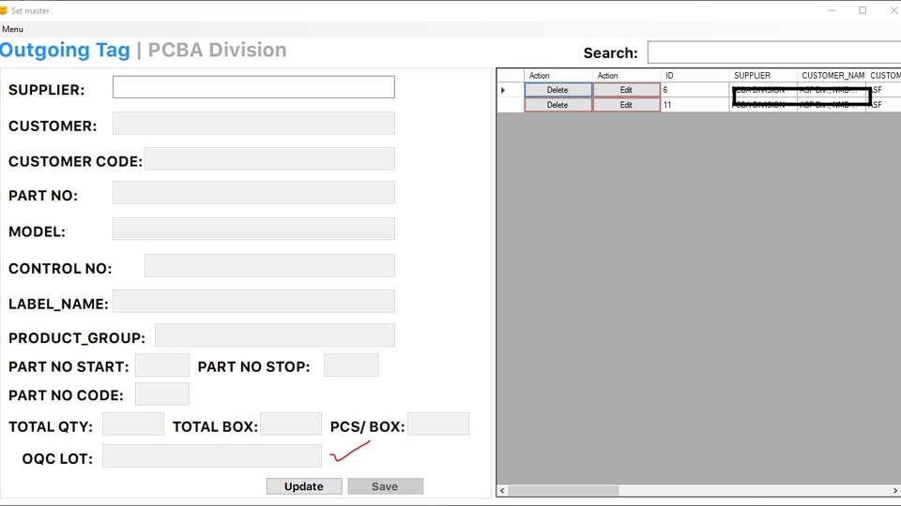This screenshot has height=506, width=901.
Task: Delete the record with ID 6
Action: [557, 90]
